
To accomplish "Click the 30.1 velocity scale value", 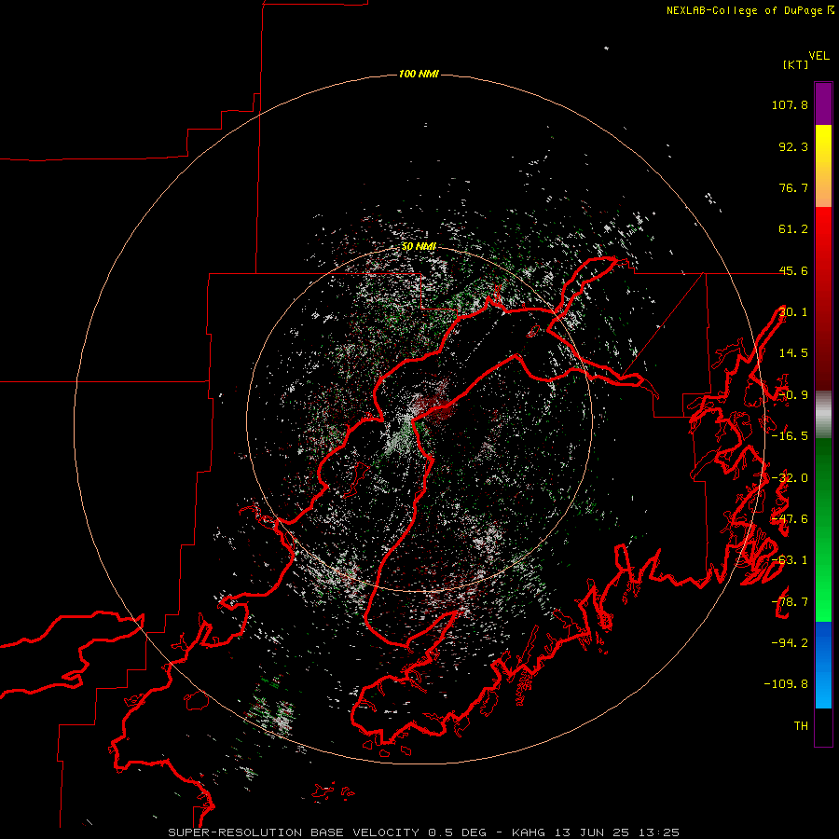I will tap(793, 311).
